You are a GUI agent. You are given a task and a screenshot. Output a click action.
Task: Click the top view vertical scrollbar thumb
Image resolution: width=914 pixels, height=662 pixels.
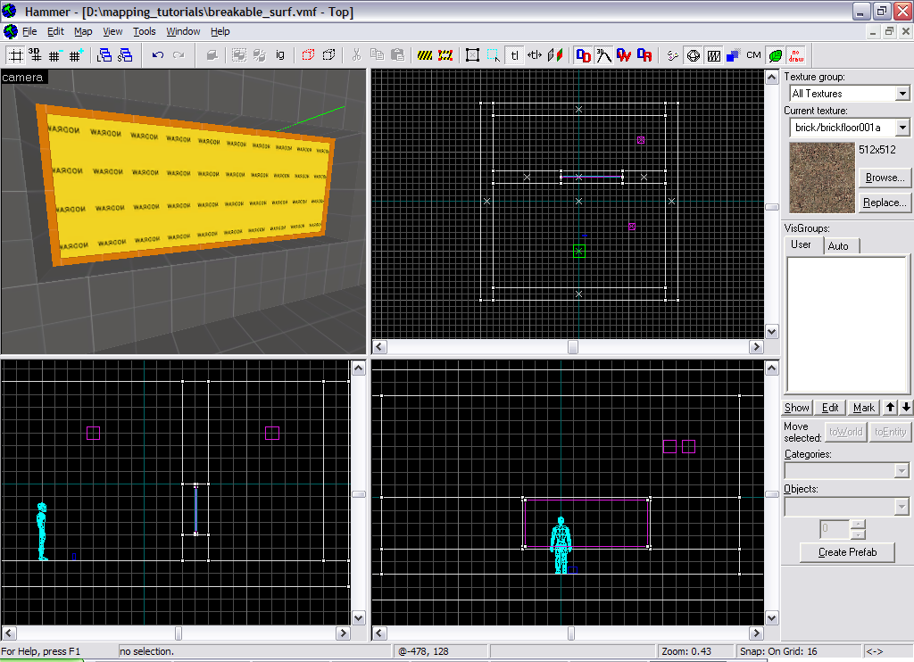(x=772, y=207)
